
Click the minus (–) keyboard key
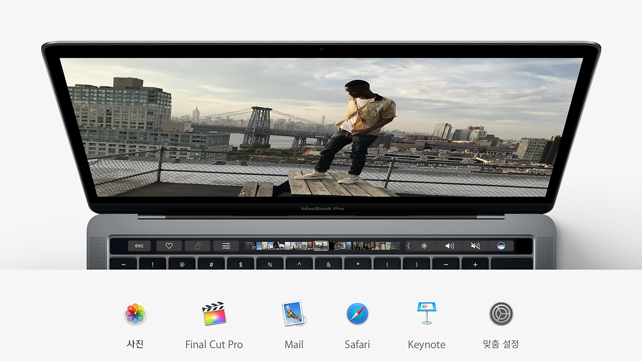(x=446, y=264)
